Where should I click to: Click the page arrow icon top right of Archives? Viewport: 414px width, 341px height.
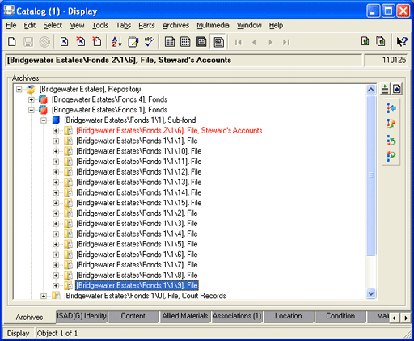pyautogui.click(x=397, y=89)
